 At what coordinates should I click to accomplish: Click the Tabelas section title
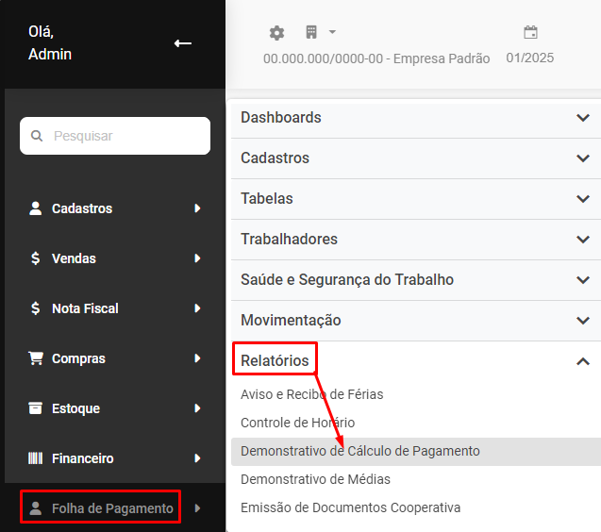[x=267, y=198]
